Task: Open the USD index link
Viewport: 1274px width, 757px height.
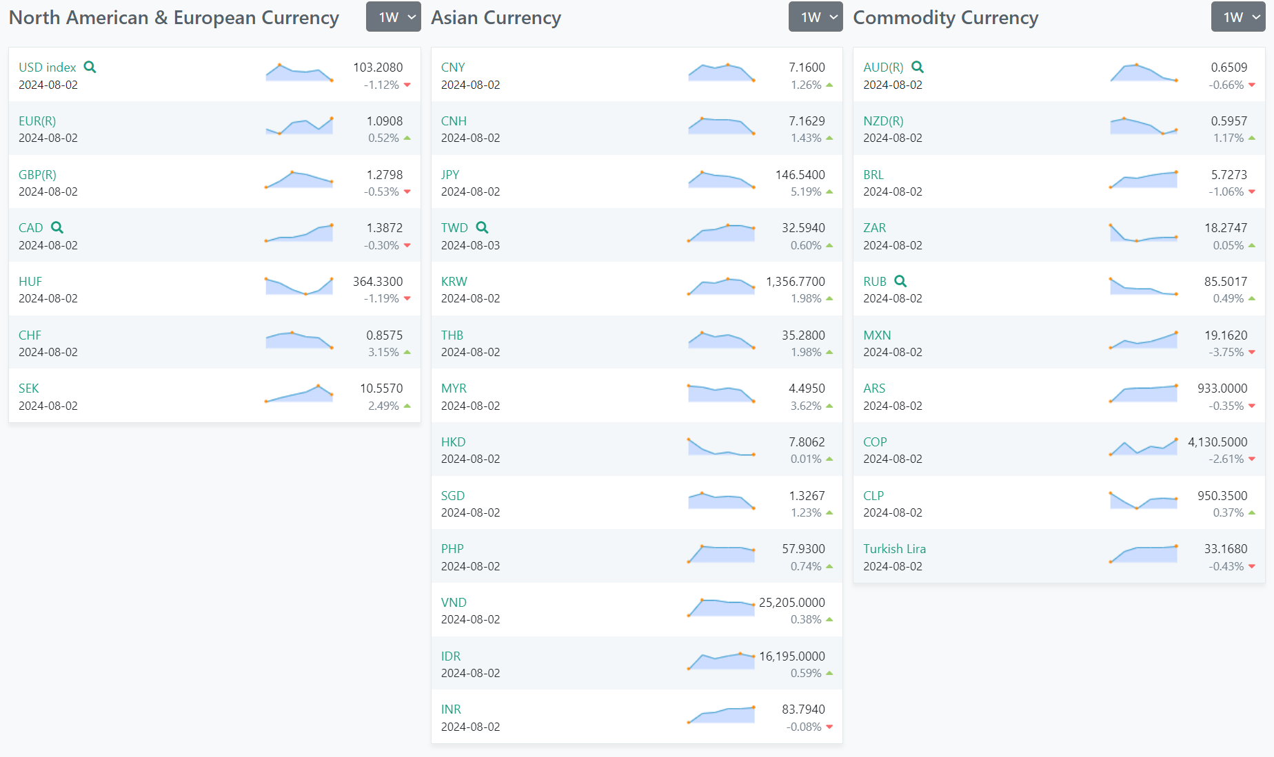Action: [48, 67]
